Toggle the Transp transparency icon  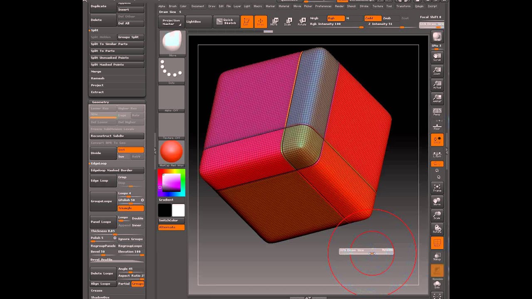point(437,257)
